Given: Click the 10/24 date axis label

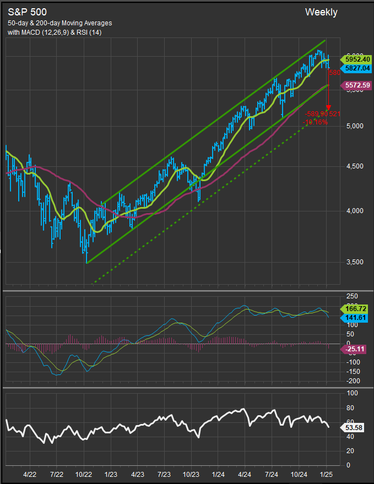Looking at the screenshot, I should tap(299, 474).
